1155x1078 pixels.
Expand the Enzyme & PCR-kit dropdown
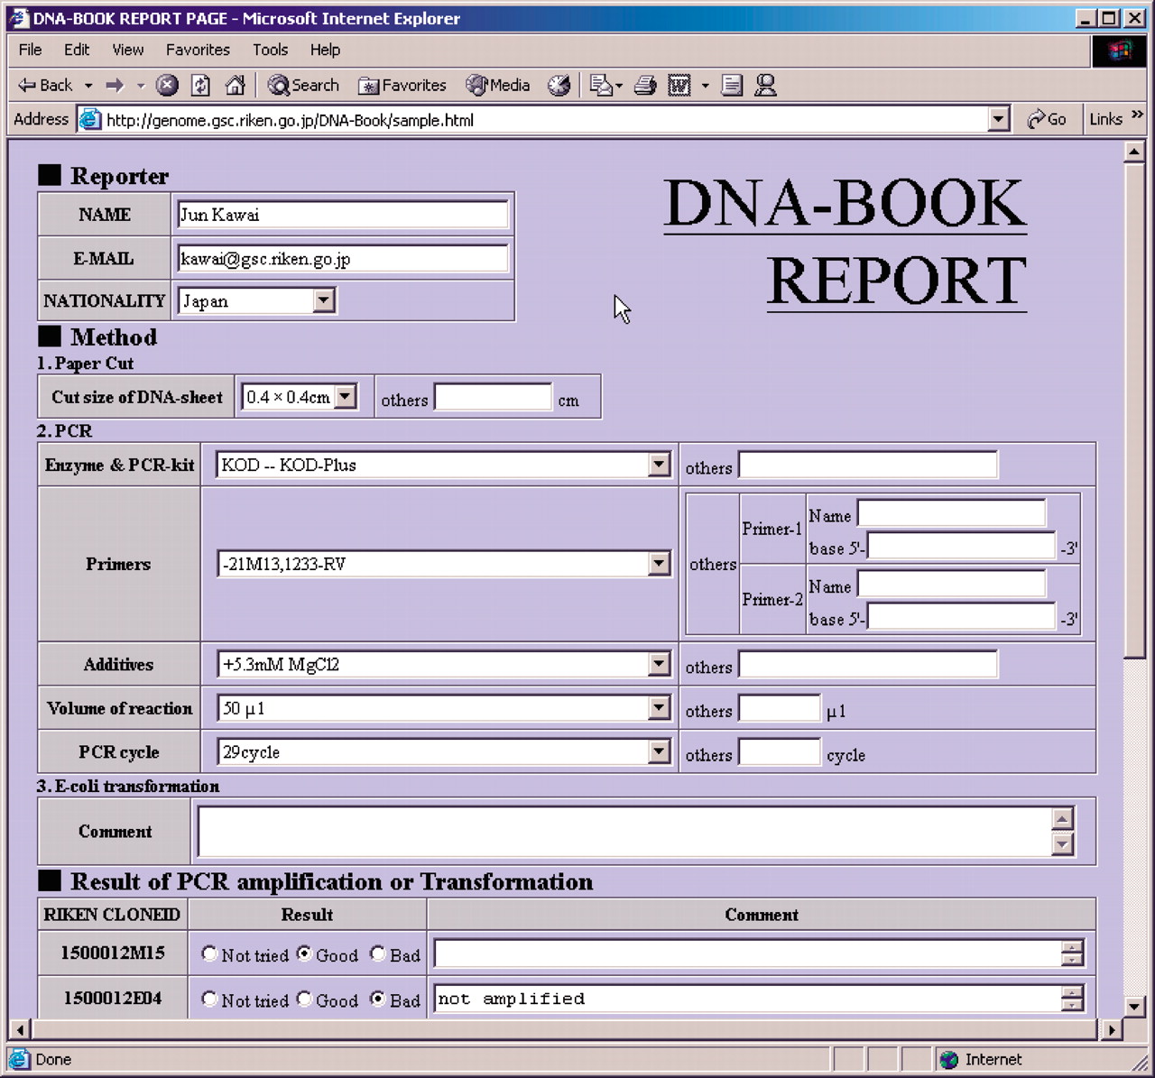pos(659,465)
